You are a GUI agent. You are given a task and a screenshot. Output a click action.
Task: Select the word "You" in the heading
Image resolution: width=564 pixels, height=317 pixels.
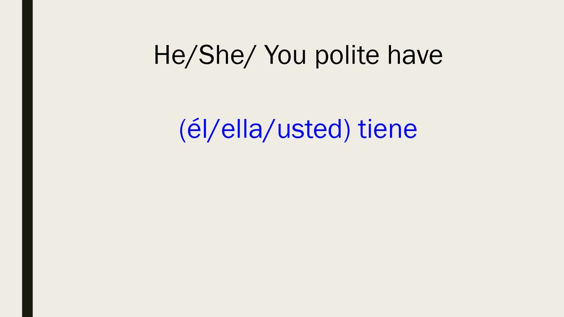pyautogui.click(x=285, y=55)
